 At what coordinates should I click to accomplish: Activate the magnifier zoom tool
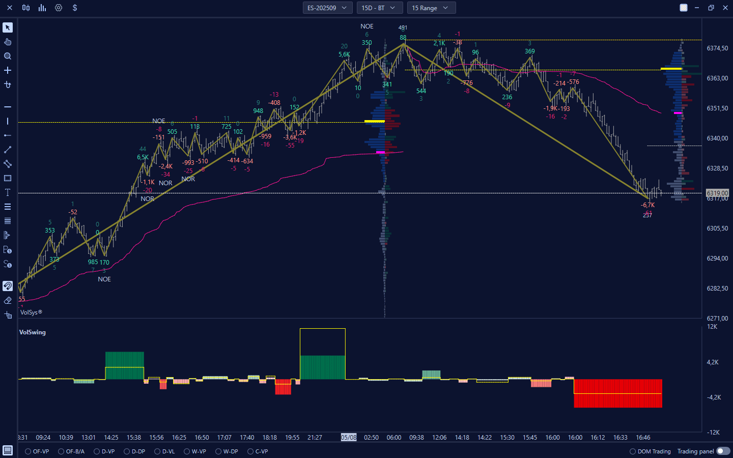[8, 56]
